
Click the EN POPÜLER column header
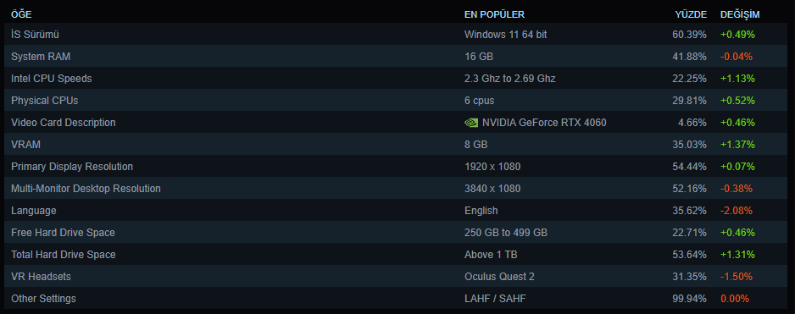click(x=494, y=14)
